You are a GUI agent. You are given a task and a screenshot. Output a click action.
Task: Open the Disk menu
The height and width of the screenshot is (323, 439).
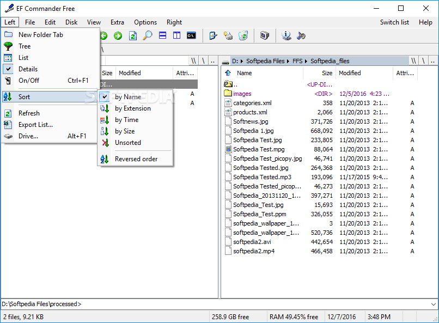click(71, 22)
